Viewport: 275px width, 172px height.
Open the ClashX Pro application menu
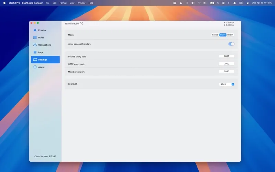click(25, 3)
